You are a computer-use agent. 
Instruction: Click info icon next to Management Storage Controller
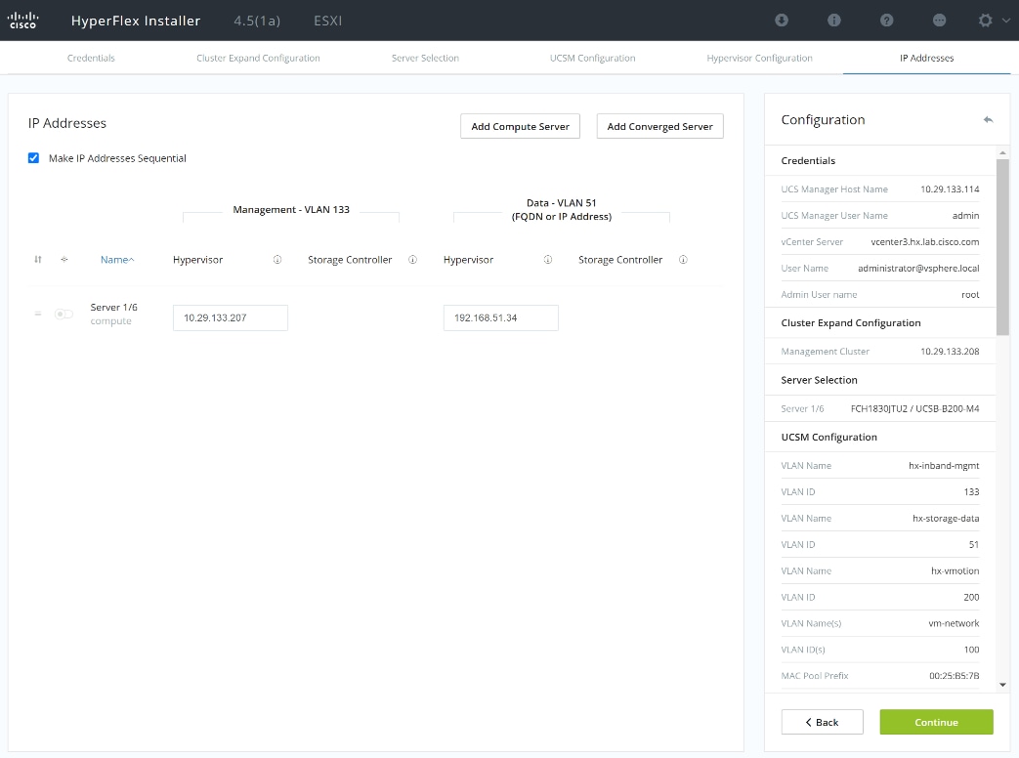coord(412,260)
